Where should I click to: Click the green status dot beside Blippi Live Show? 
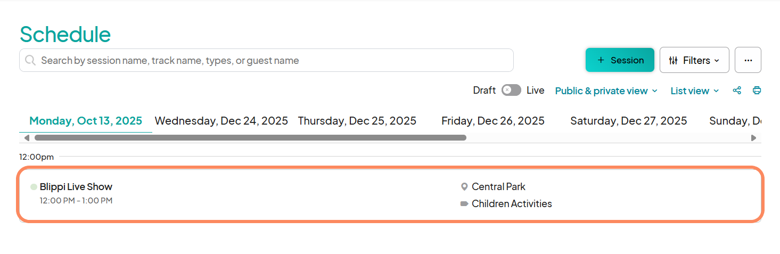tap(34, 187)
